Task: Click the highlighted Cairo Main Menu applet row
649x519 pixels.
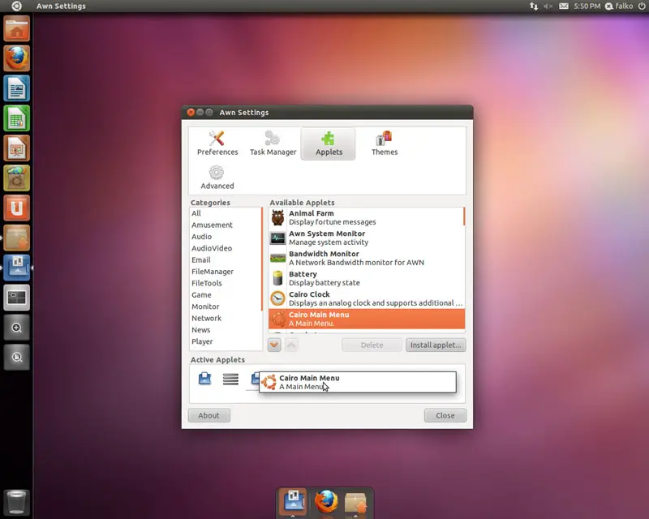Action: [x=367, y=319]
